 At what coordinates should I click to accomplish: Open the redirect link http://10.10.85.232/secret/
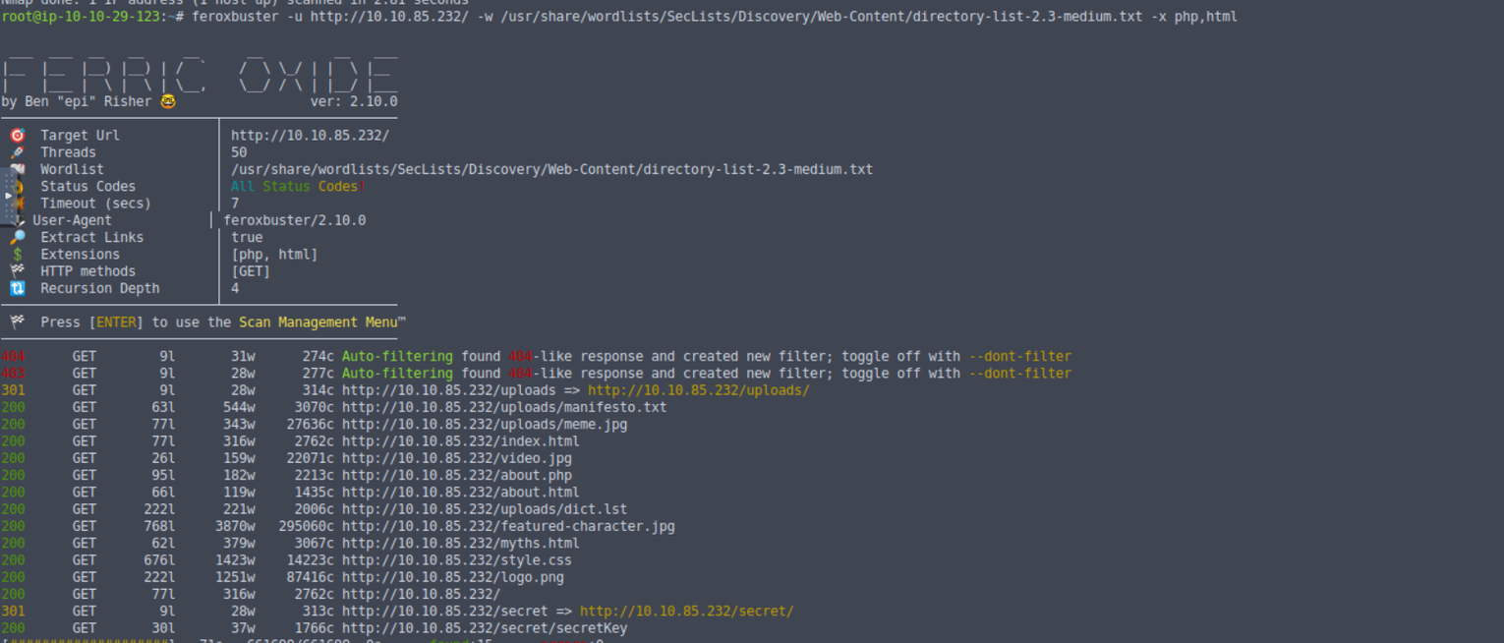pyautogui.click(x=687, y=611)
